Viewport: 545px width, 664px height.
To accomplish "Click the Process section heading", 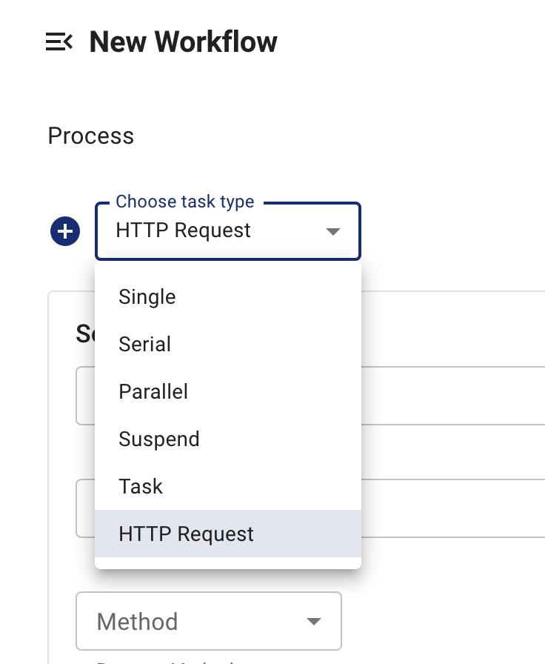I will click(90, 136).
